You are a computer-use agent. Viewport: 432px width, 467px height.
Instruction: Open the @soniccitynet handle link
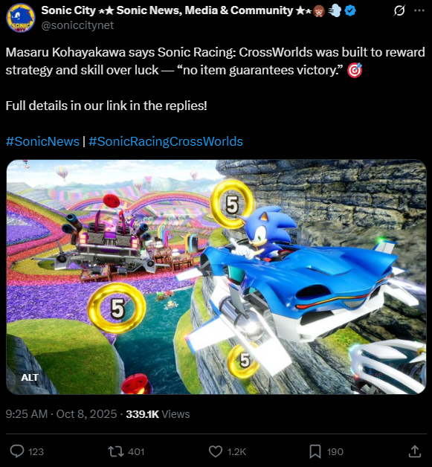pos(77,25)
